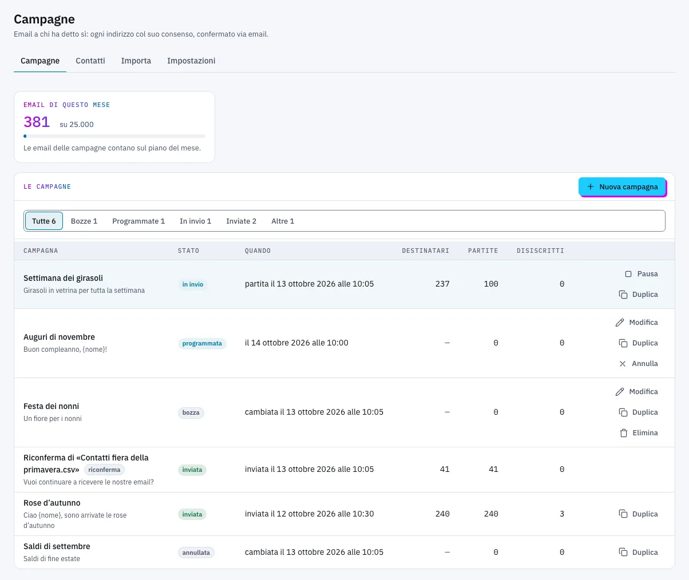Click the Campagna column header

coord(41,251)
